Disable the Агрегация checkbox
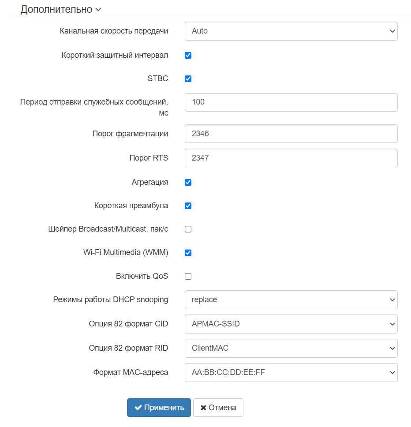 point(188,182)
